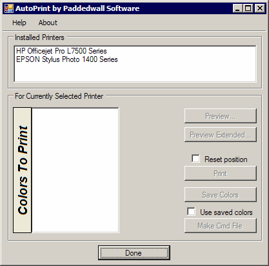
Task: Click the Make Cmd File button
Action: coord(221,226)
